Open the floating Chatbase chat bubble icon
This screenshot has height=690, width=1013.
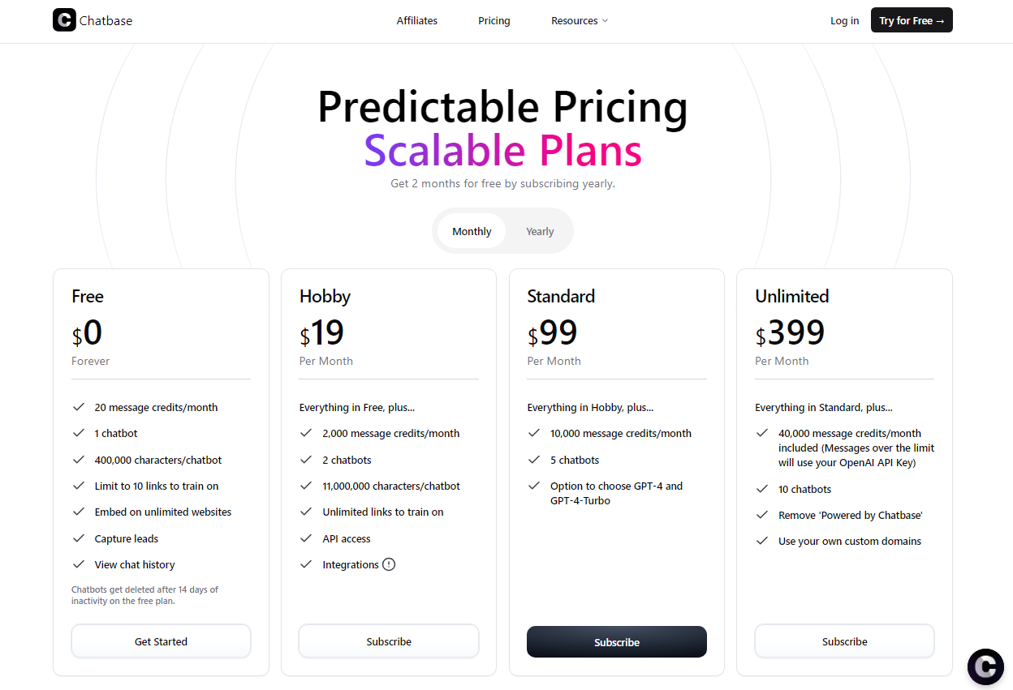pos(985,666)
